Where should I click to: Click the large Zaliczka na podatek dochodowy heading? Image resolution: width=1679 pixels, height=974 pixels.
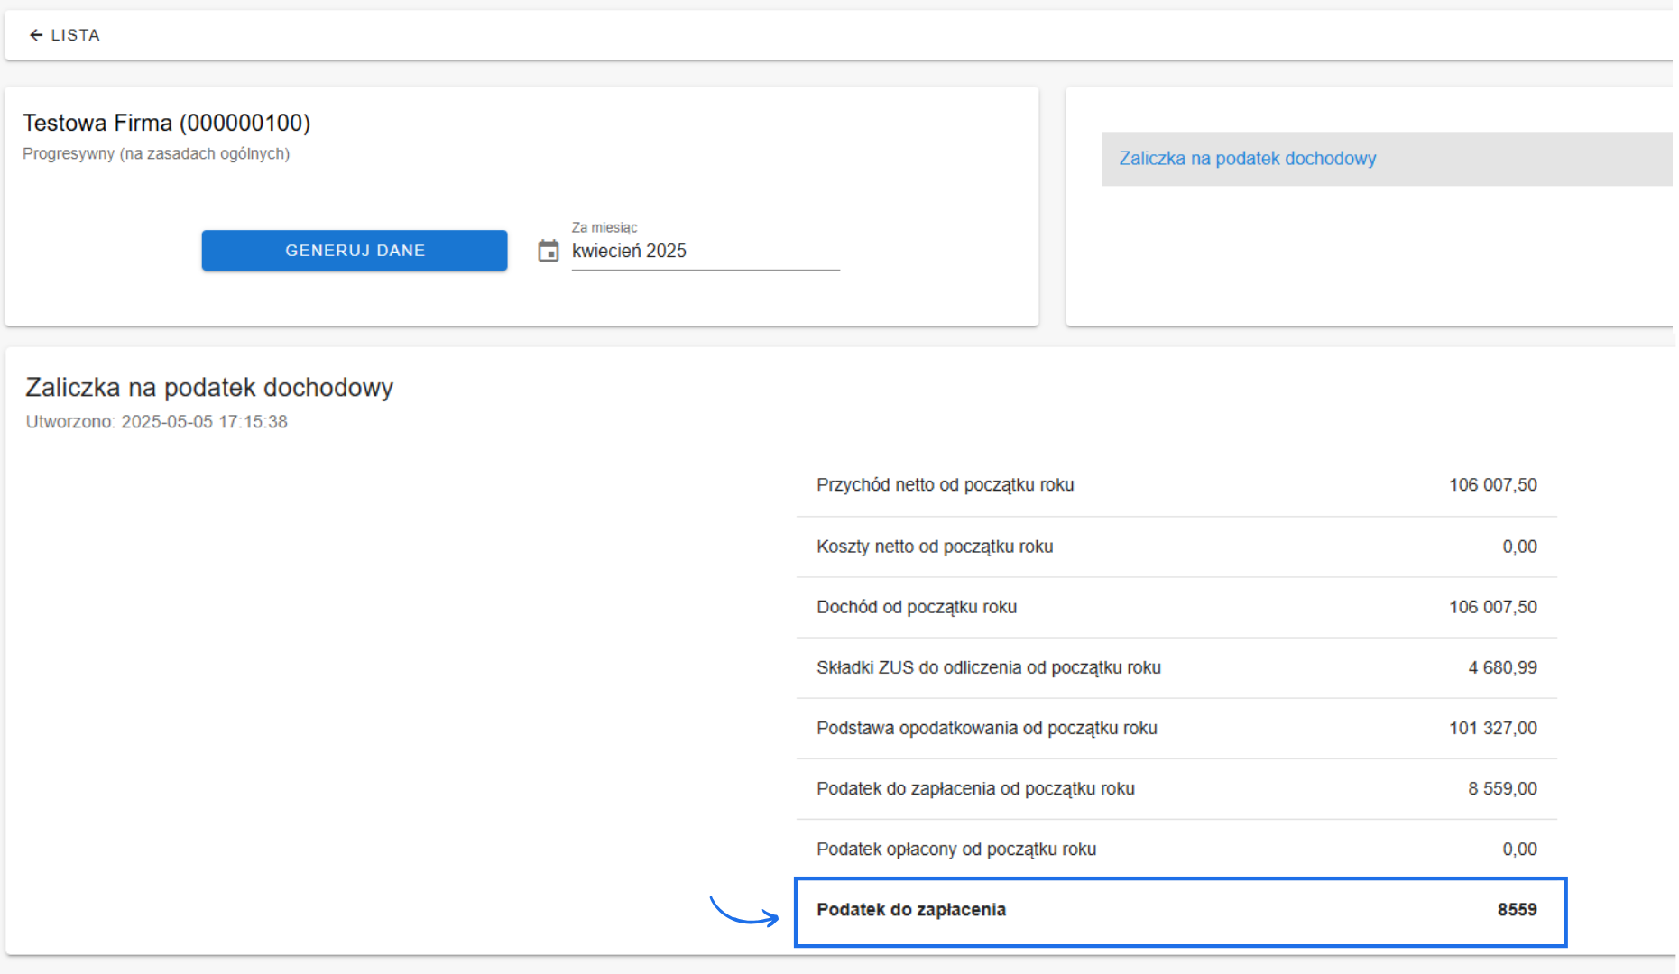point(209,388)
